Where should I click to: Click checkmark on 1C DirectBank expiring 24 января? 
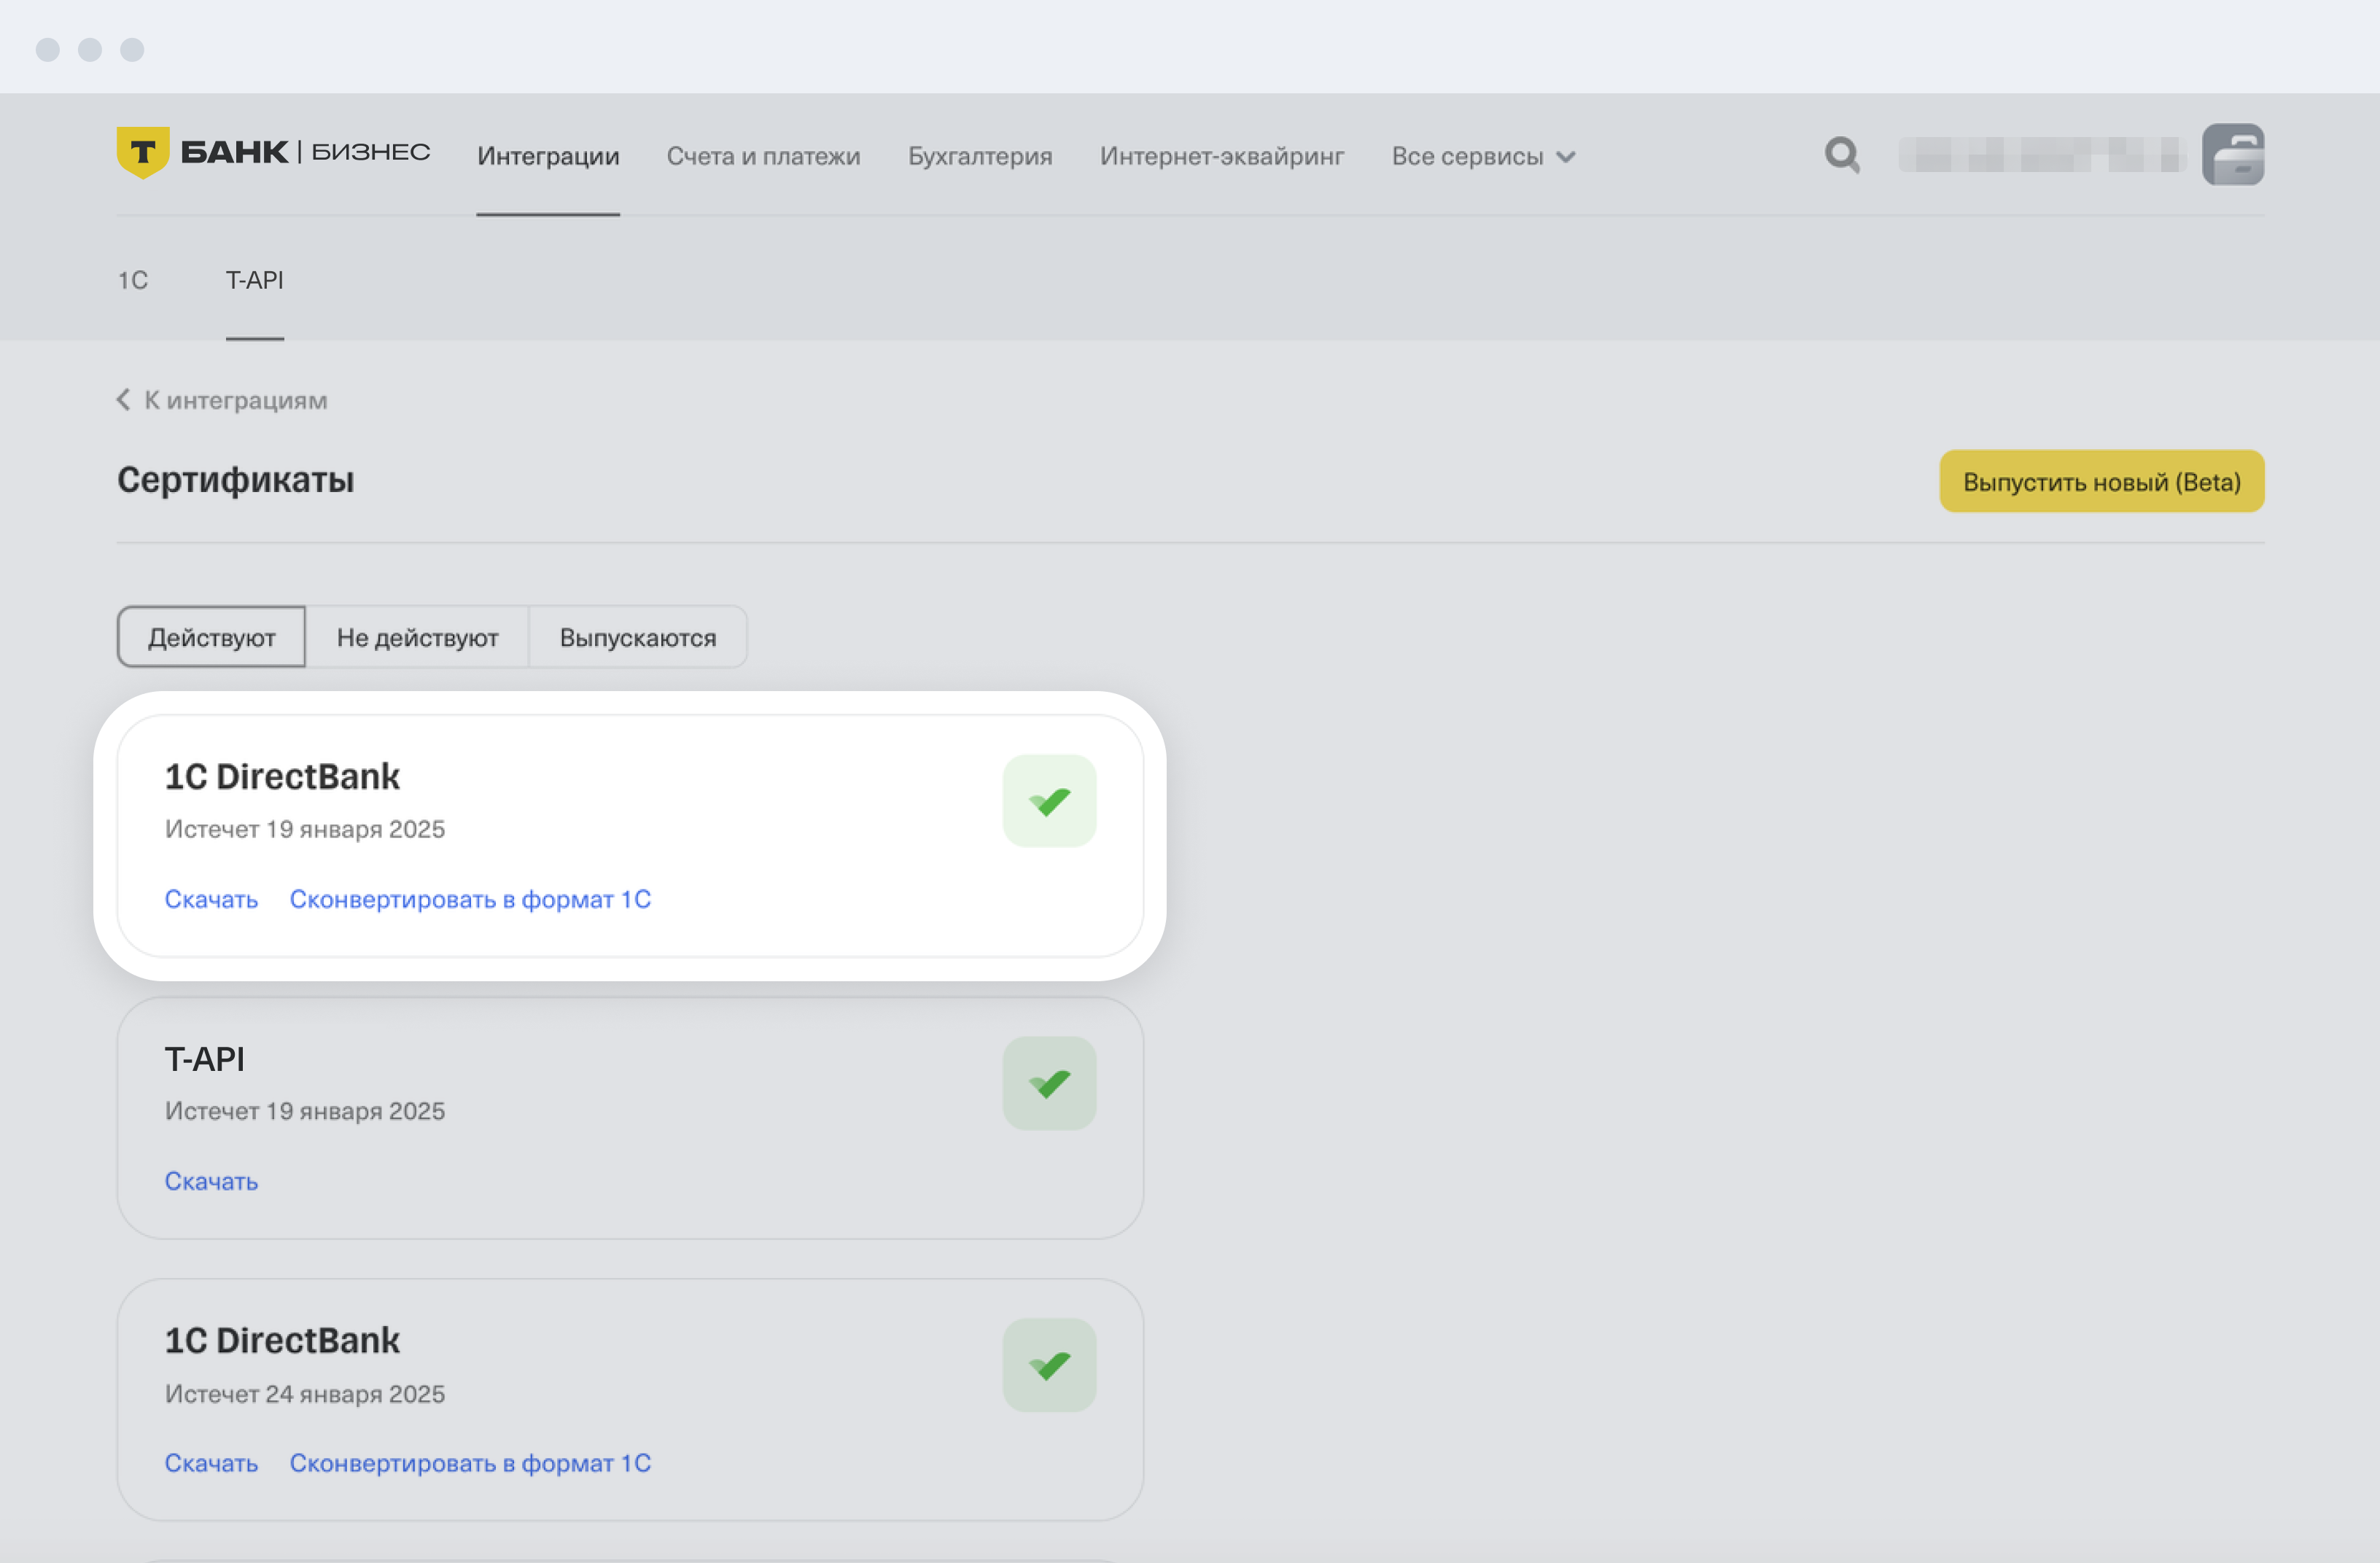pyautogui.click(x=1049, y=1365)
